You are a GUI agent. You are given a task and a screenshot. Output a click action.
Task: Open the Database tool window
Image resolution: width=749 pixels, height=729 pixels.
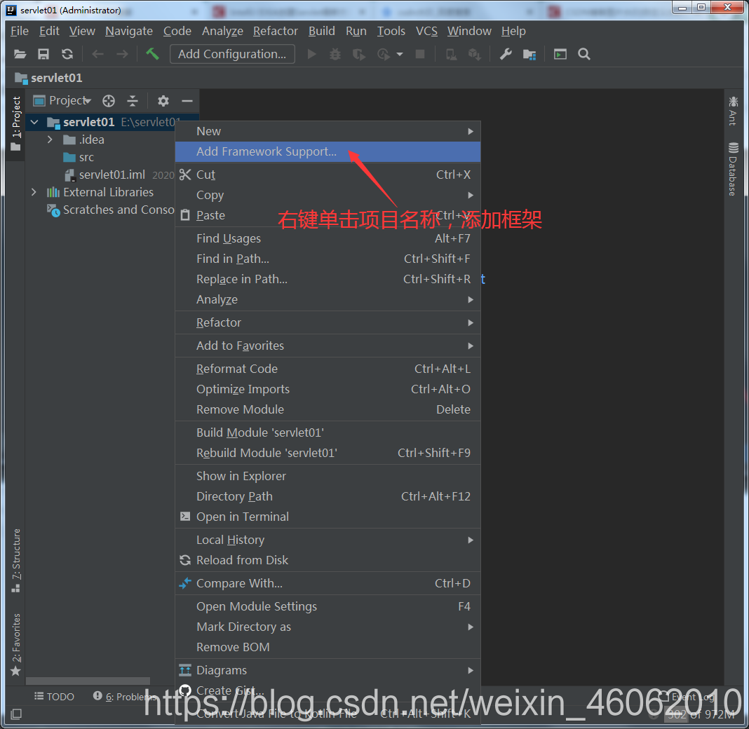point(733,169)
